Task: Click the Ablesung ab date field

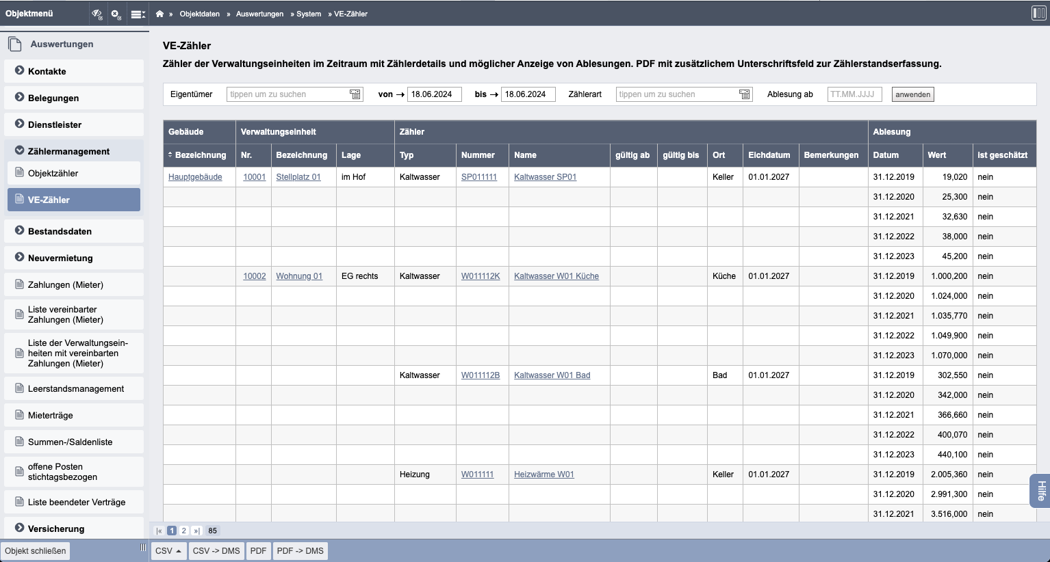Action: click(854, 94)
